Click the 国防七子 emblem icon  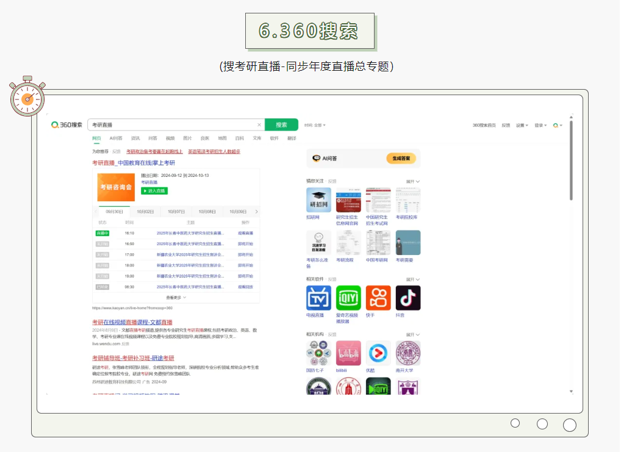319,353
